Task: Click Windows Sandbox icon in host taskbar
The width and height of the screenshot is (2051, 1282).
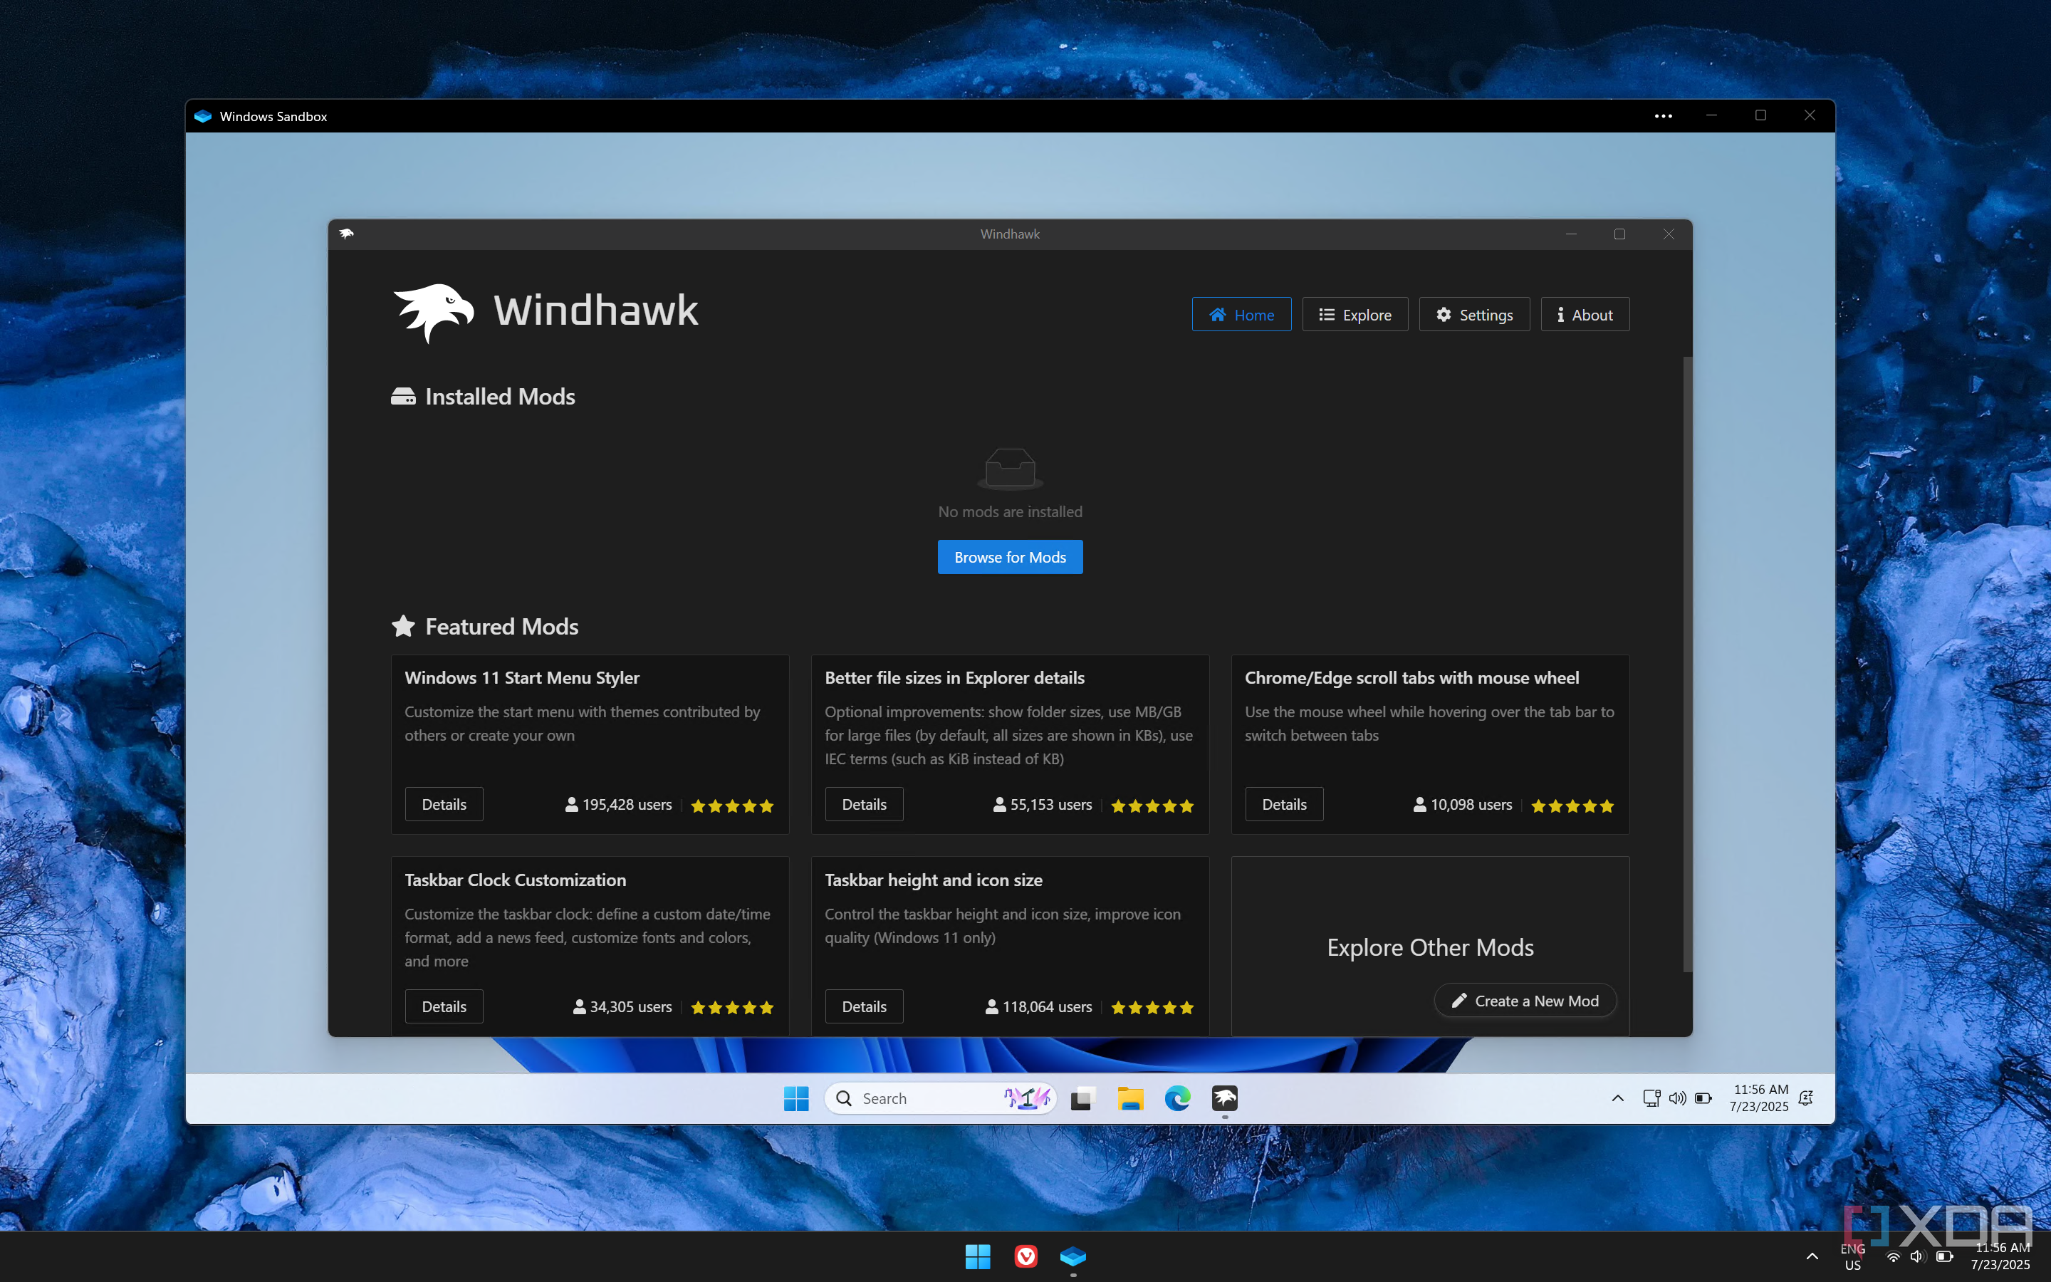Action: point(1073,1256)
